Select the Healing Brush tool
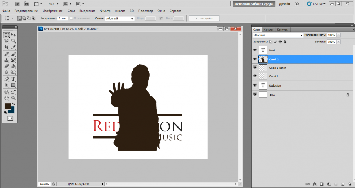This screenshot has height=188, width=355. (7, 54)
